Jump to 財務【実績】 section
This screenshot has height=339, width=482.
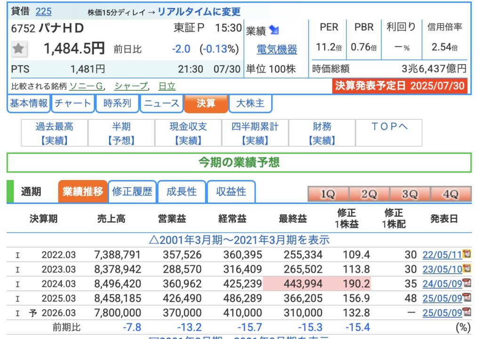click(x=322, y=133)
